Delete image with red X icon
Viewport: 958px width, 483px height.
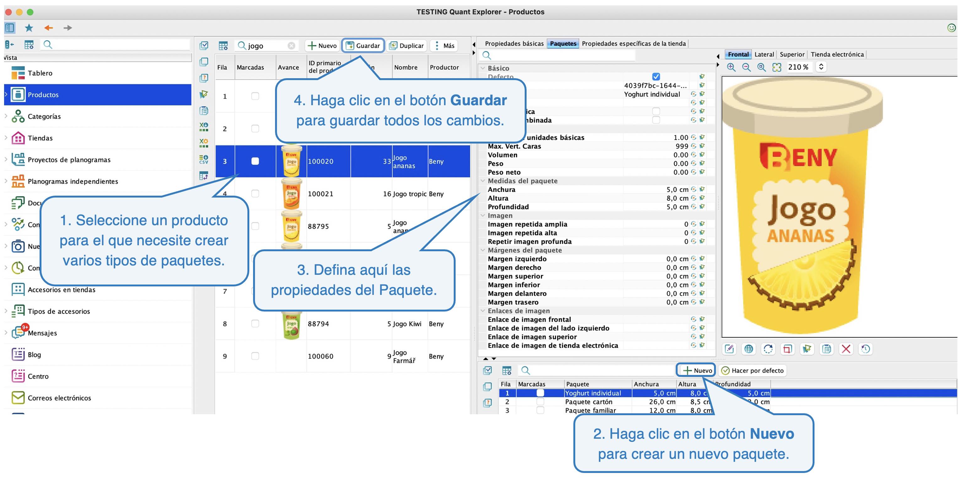[846, 349]
